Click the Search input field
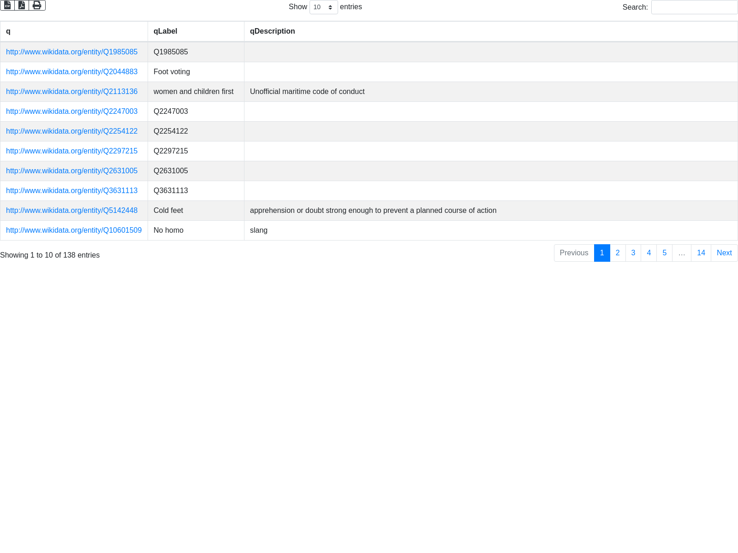738x553 pixels. tap(694, 7)
